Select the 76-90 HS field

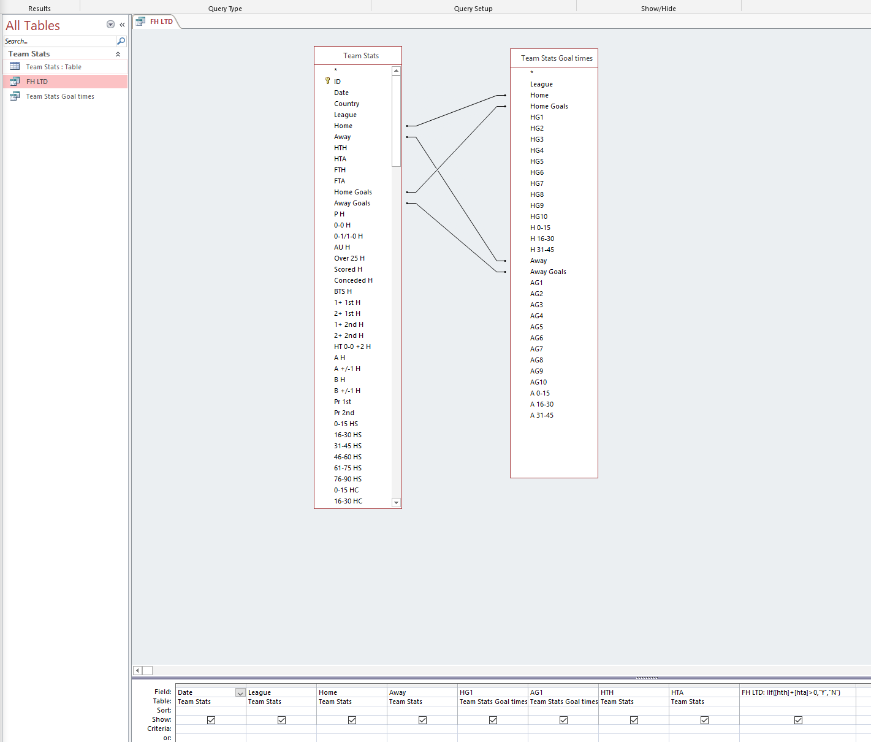(x=348, y=479)
